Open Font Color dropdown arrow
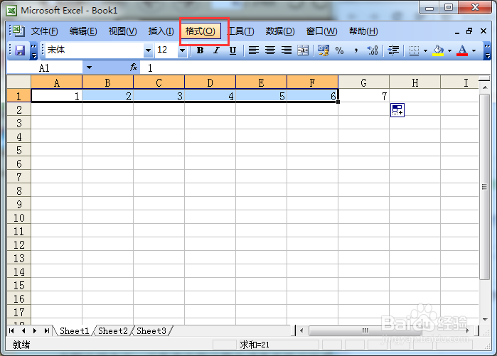Image resolution: width=497 pixels, height=356 pixels. pos(474,50)
